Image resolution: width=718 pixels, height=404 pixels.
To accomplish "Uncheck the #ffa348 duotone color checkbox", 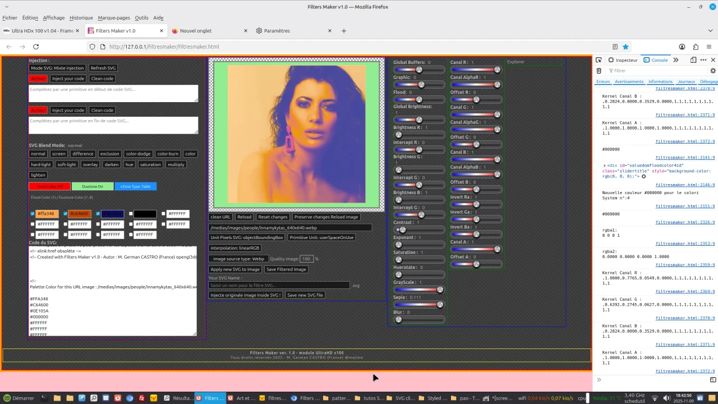I will click(x=33, y=213).
